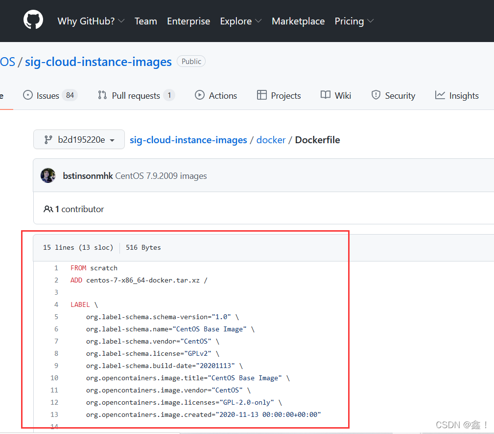Click the Pull requests count 1 badge

coord(169,95)
